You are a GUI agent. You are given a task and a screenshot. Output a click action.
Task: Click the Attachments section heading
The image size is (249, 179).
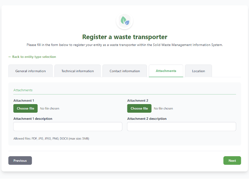pos(23,90)
